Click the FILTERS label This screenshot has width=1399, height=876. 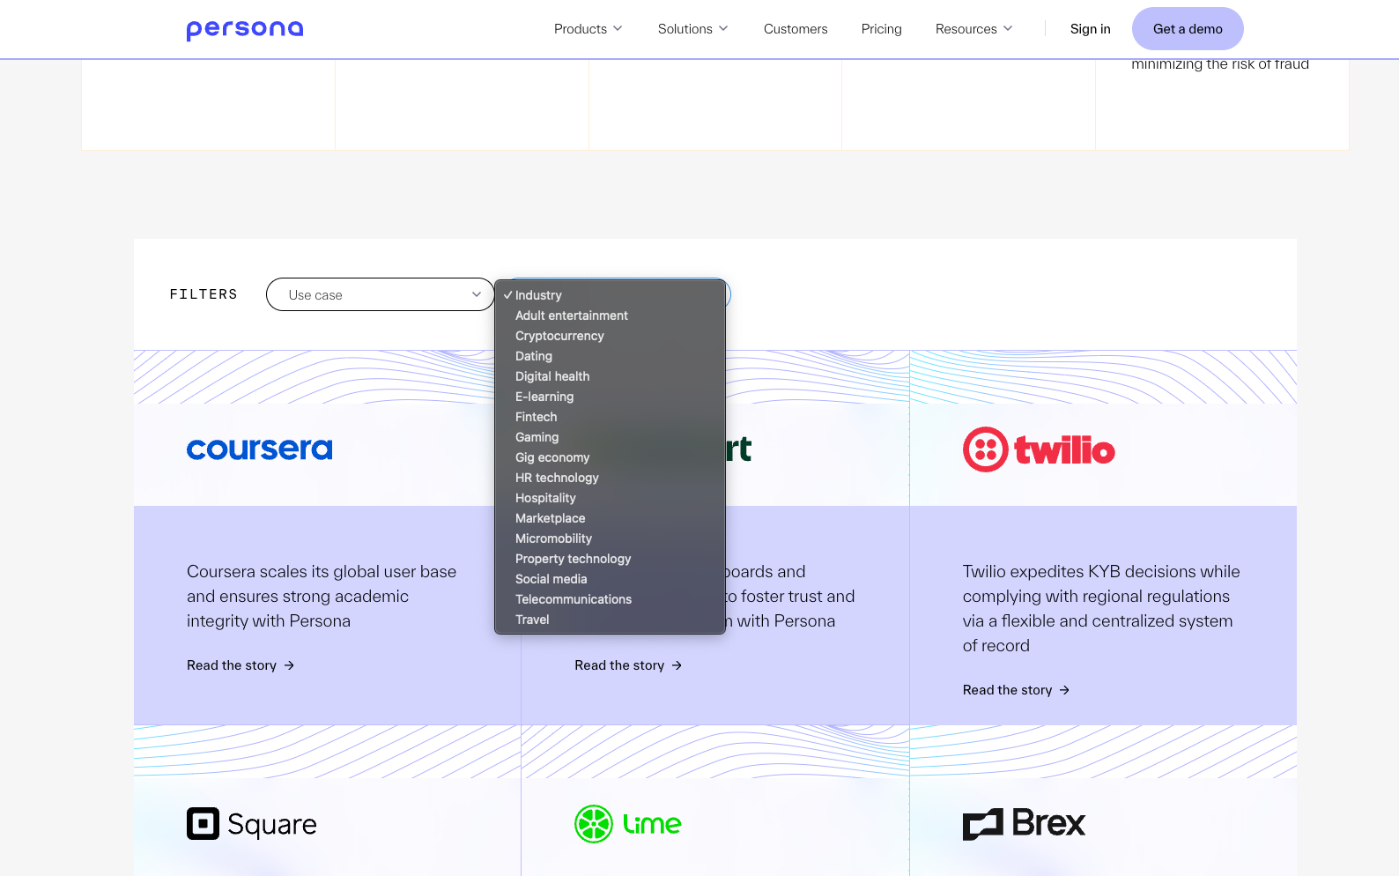pos(204,294)
